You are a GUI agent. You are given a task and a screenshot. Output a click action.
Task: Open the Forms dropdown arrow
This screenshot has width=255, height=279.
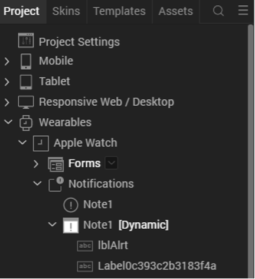click(112, 163)
